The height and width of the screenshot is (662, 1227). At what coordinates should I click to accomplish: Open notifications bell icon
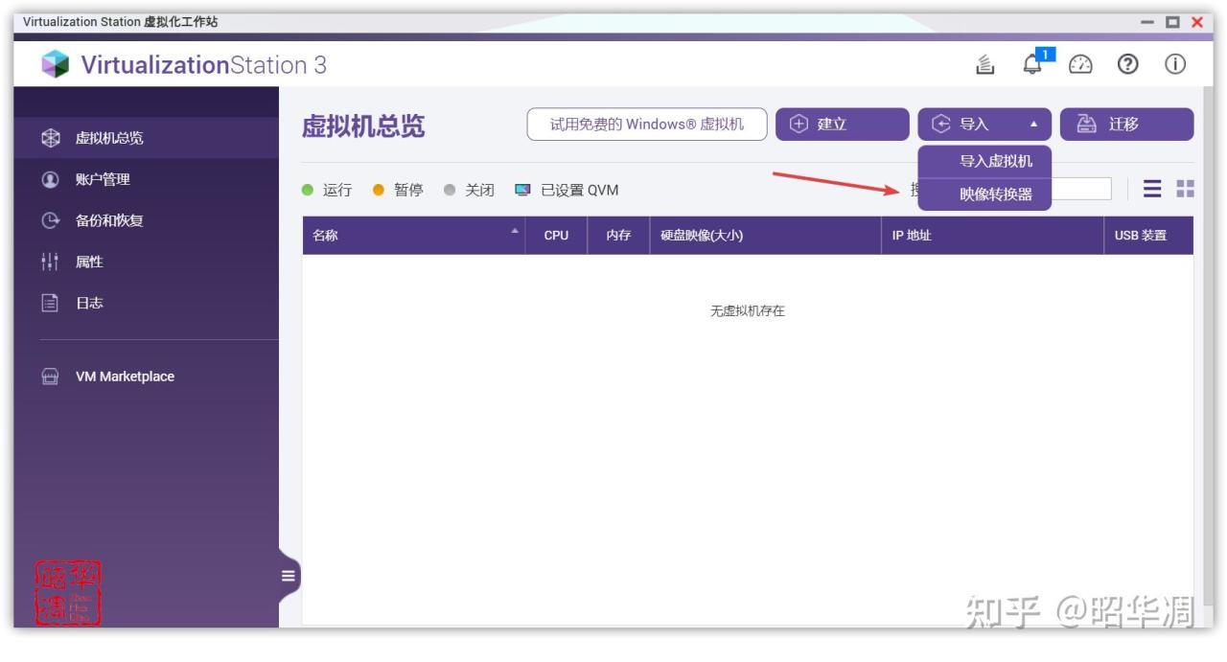[1032, 64]
